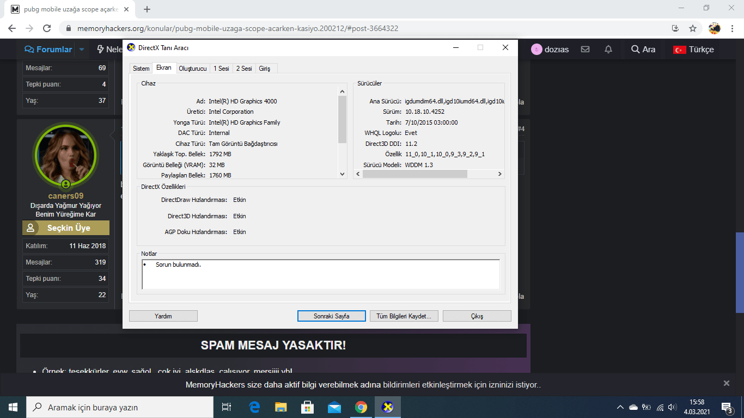Open dozias user account menu

(x=550, y=49)
